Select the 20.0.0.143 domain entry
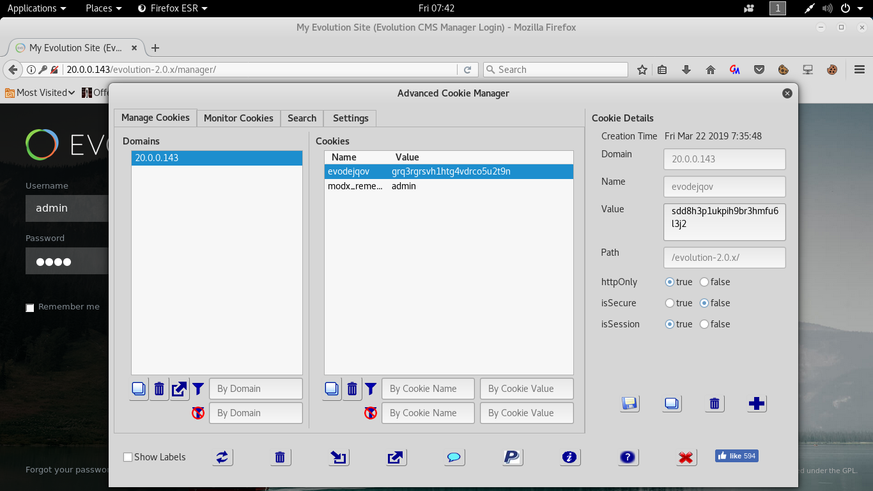Screen dimensions: 873x491 click(x=217, y=158)
